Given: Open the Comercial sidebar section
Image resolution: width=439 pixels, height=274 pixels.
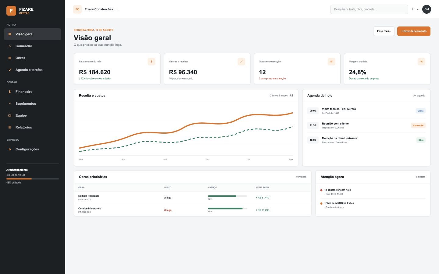Looking at the screenshot, I should (33, 46).
